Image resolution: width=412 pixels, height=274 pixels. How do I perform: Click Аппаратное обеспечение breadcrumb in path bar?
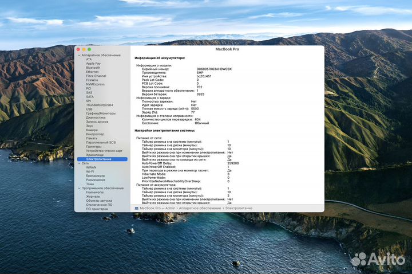200,208
